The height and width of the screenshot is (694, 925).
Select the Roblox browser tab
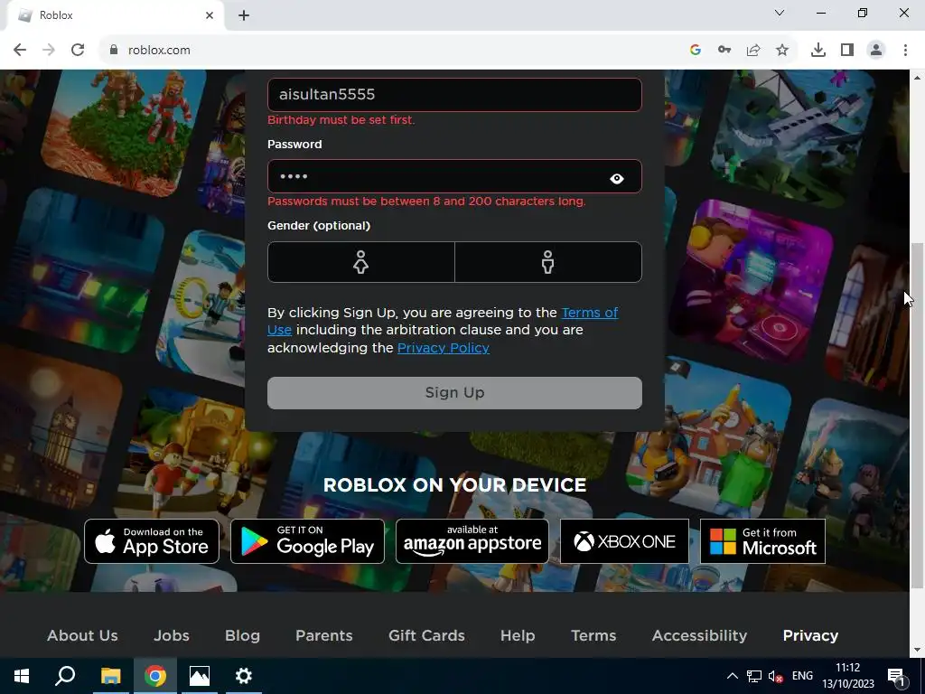[115, 15]
